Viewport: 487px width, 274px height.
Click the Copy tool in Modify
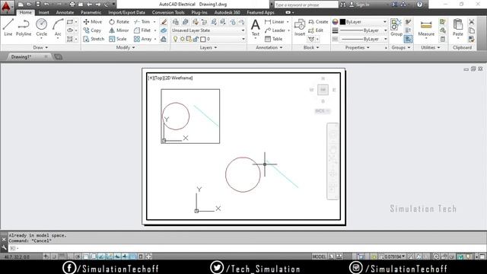point(92,30)
